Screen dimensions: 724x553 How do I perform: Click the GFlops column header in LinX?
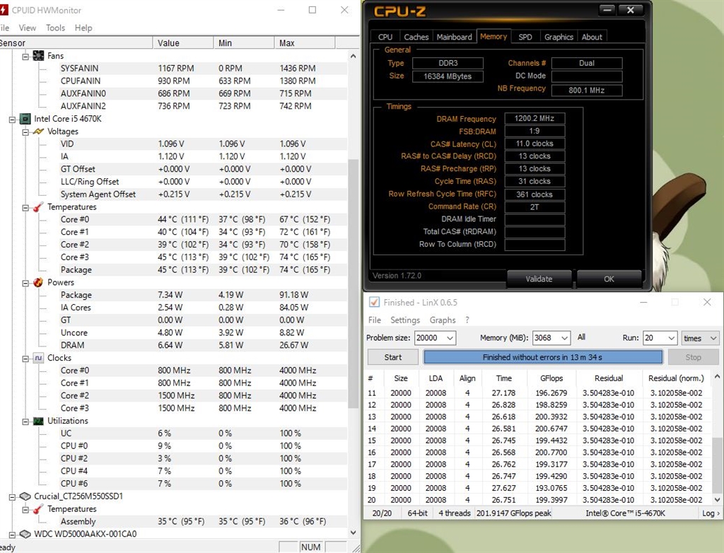click(x=551, y=378)
